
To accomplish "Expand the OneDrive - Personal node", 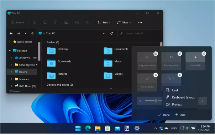I will (11, 58).
